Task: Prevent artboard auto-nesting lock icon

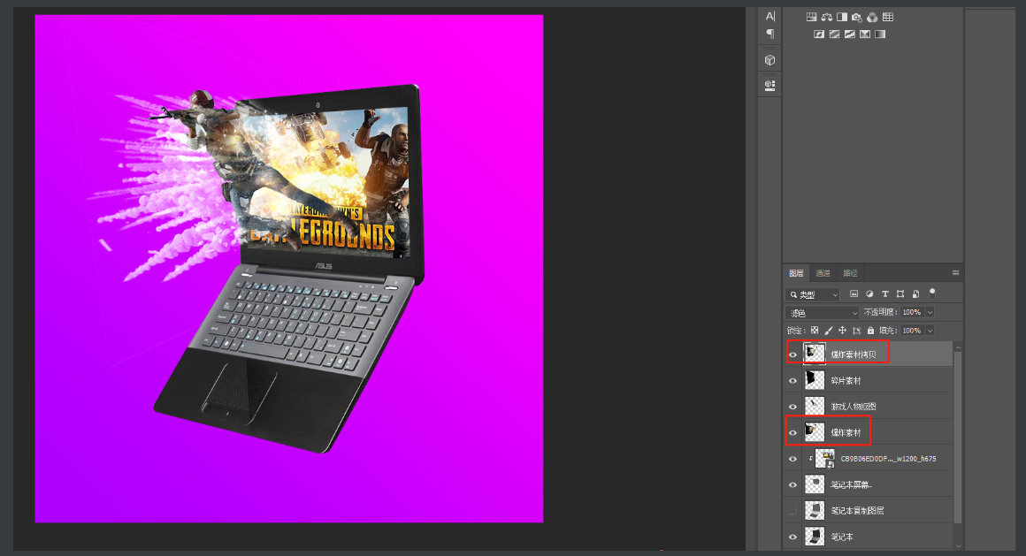Action: (856, 331)
